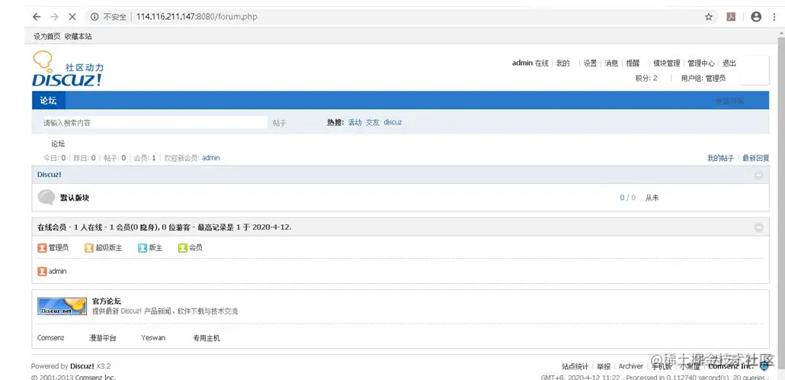Open 消息 messages link

pos(611,63)
